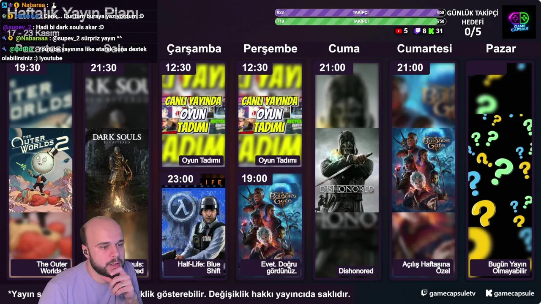
Task: Click the purple 922 to 950 follower bar
Action: [360, 13]
